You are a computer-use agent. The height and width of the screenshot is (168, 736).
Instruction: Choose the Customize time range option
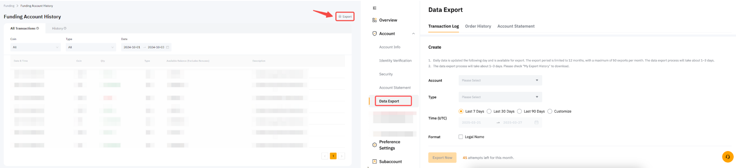click(x=550, y=111)
